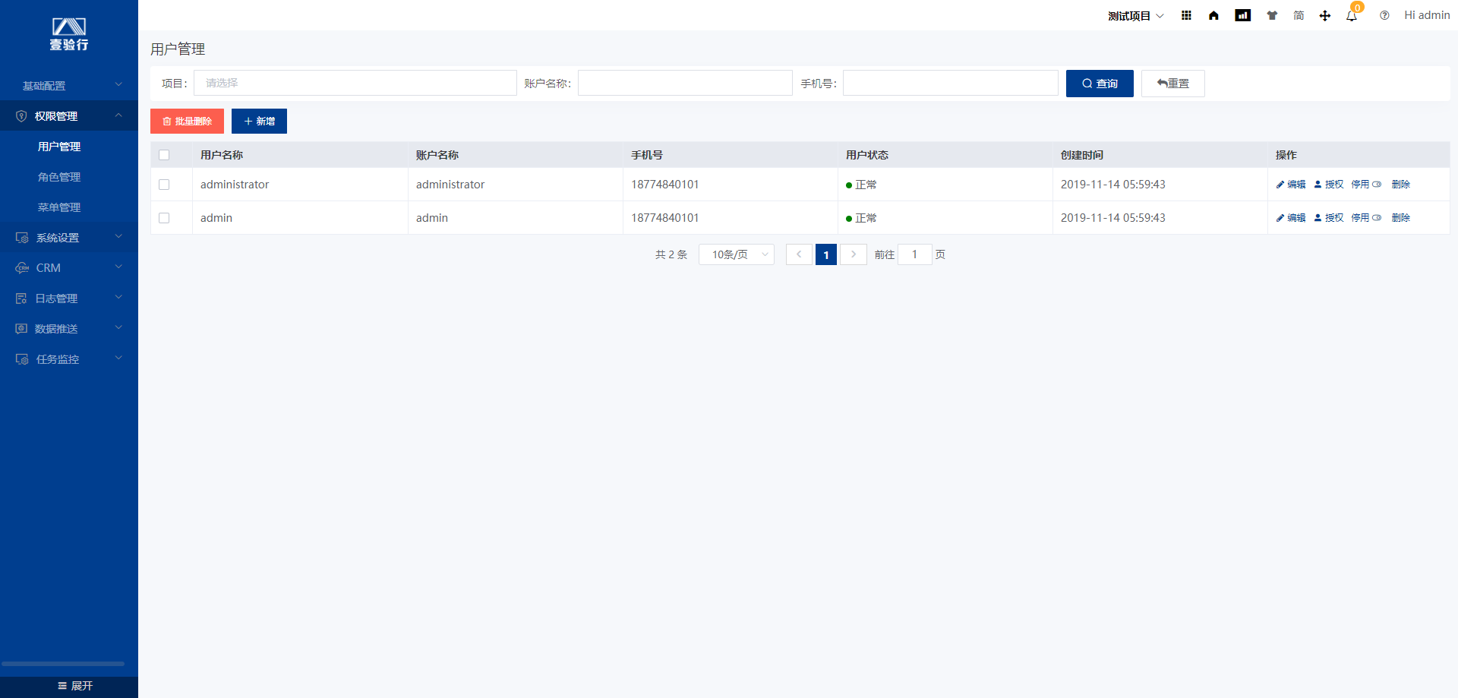Delete the administrator user row
1458x698 pixels.
(1401, 185)
